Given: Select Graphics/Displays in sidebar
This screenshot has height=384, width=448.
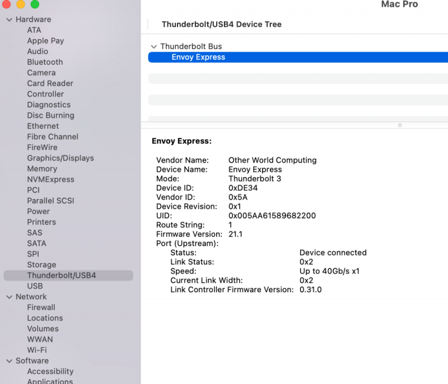Looking at the screenshot, I should tap(60, 158).
